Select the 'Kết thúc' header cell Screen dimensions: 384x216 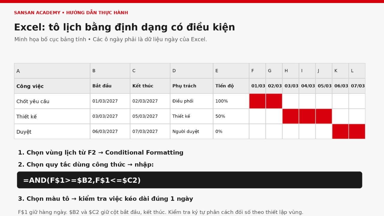(150, 86)
